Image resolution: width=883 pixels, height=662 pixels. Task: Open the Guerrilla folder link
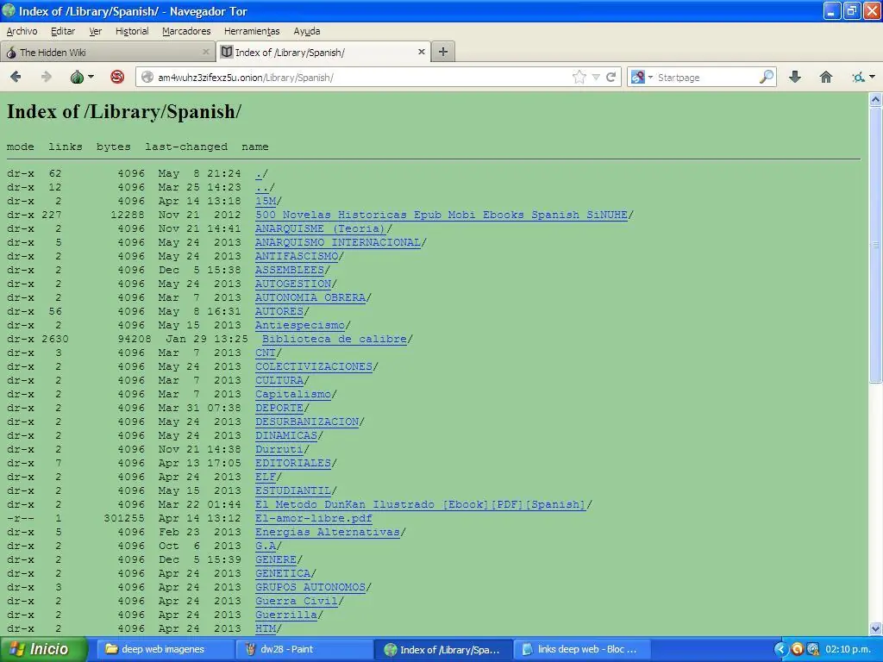[286, 615]
